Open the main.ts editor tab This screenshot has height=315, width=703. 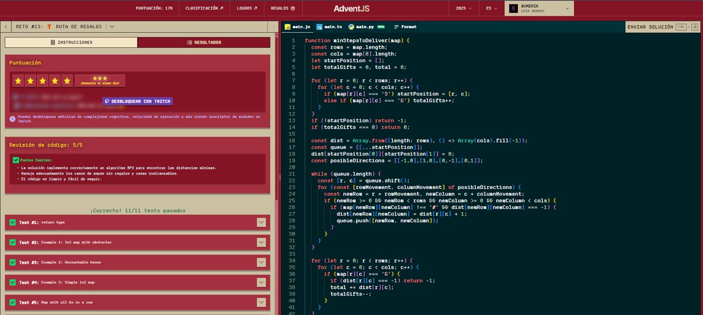click(329, 27)
